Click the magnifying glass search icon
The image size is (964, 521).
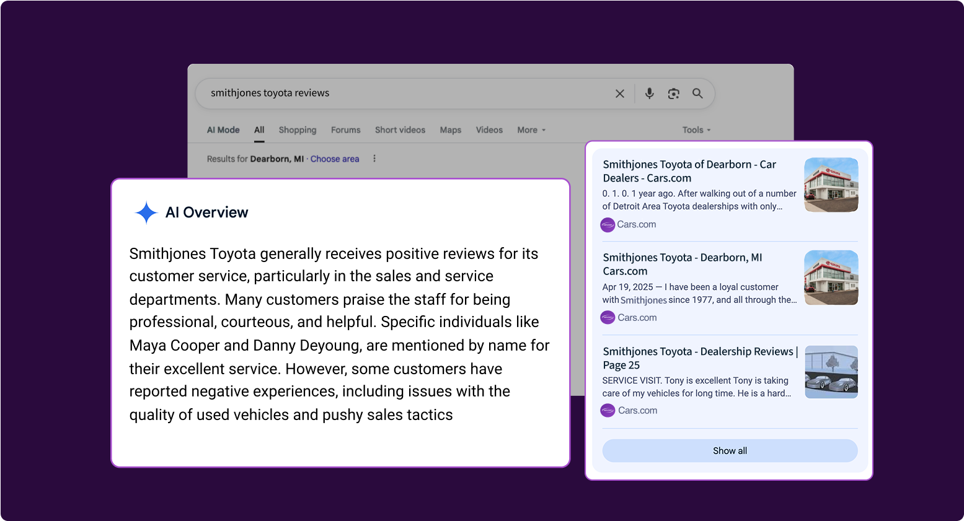[697, 94]
